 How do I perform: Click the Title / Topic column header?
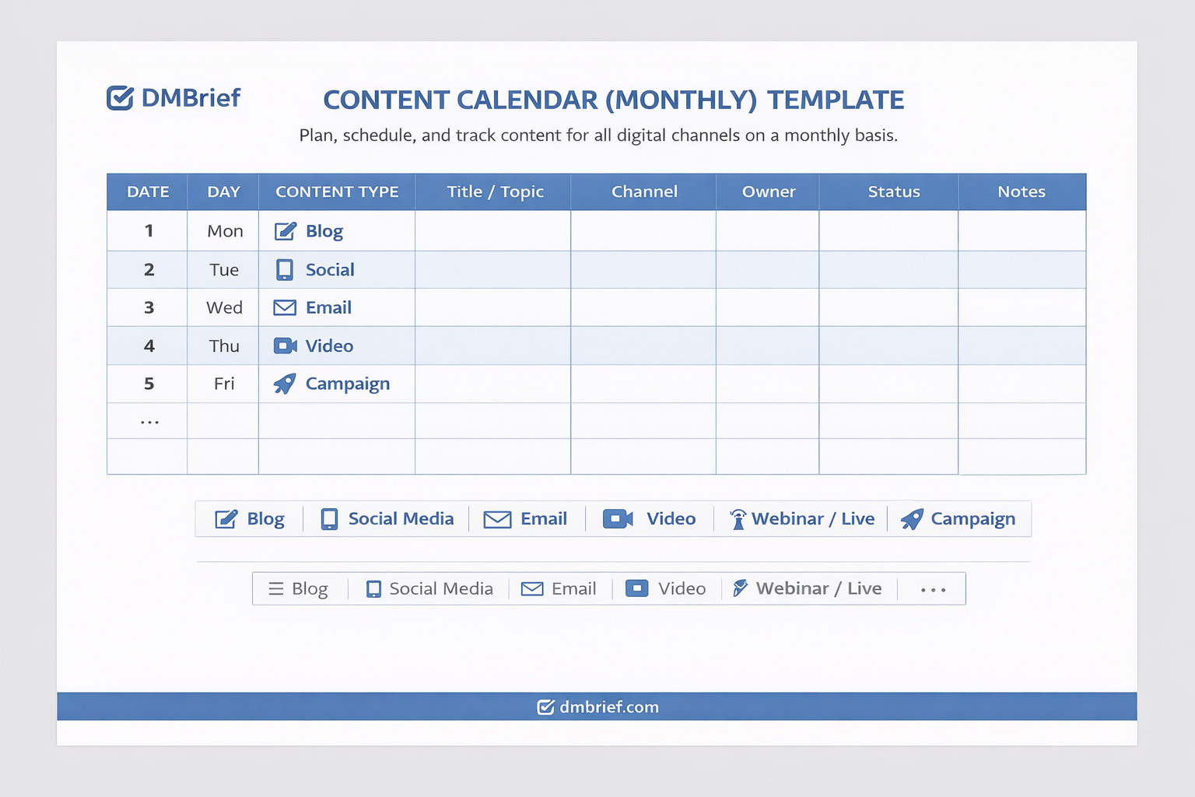(495, 191)
